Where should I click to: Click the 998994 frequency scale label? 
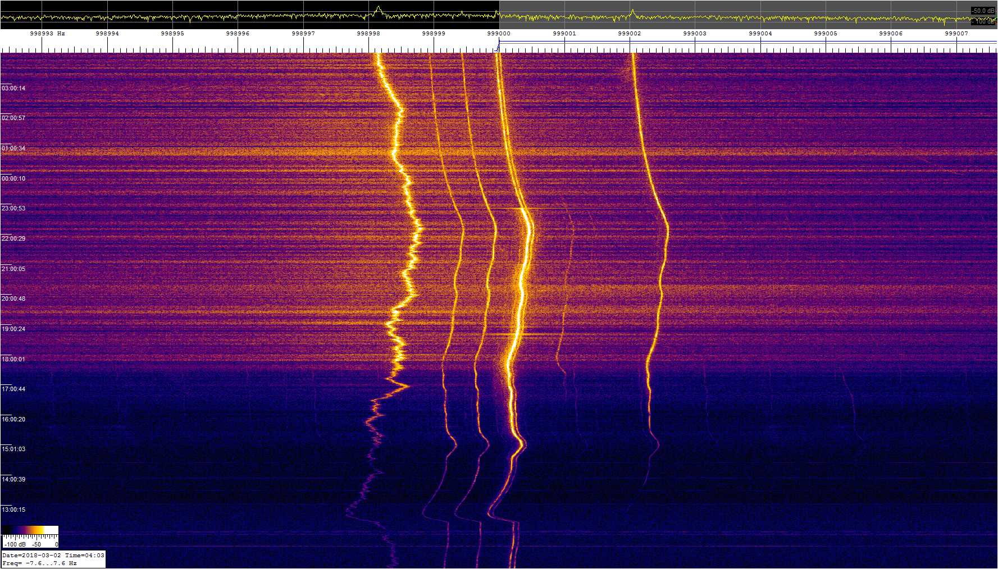107,34
